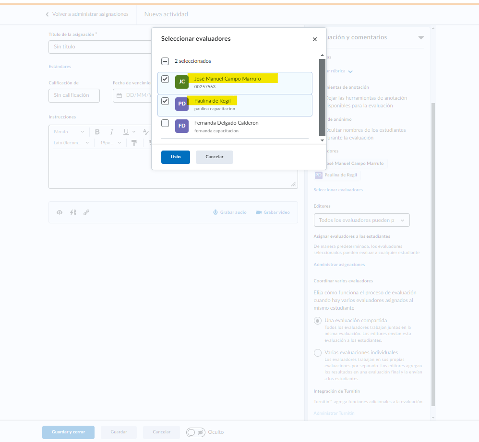The image size is (479, 442).
Task: Click the Grabar audio microphone icon
Action: pyautogui.click(x=216, y=212)
